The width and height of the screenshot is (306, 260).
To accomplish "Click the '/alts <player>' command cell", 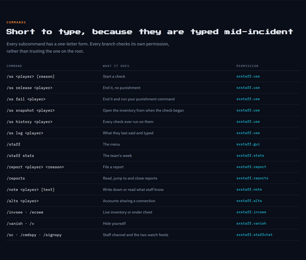I will (x=22, y=201).
